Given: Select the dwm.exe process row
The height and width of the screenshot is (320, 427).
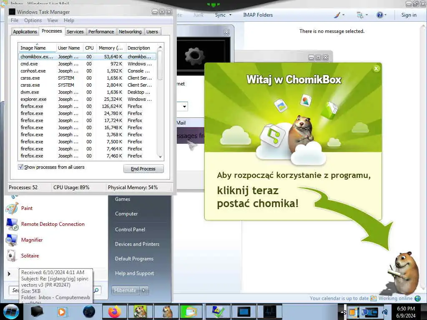Looking at the screenshot, I should [88, 92].
